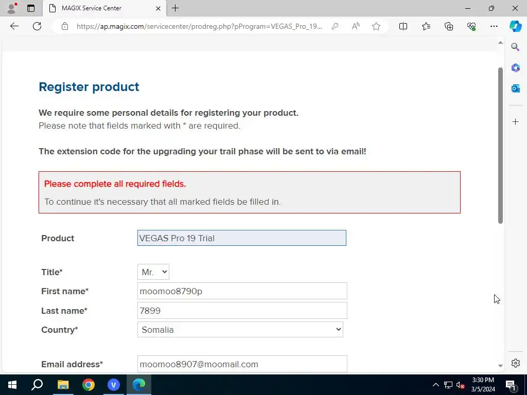Launch Copilot from the toolbar icon
The height and width of the screenshot is (395, 527).
tap(515, 26)
